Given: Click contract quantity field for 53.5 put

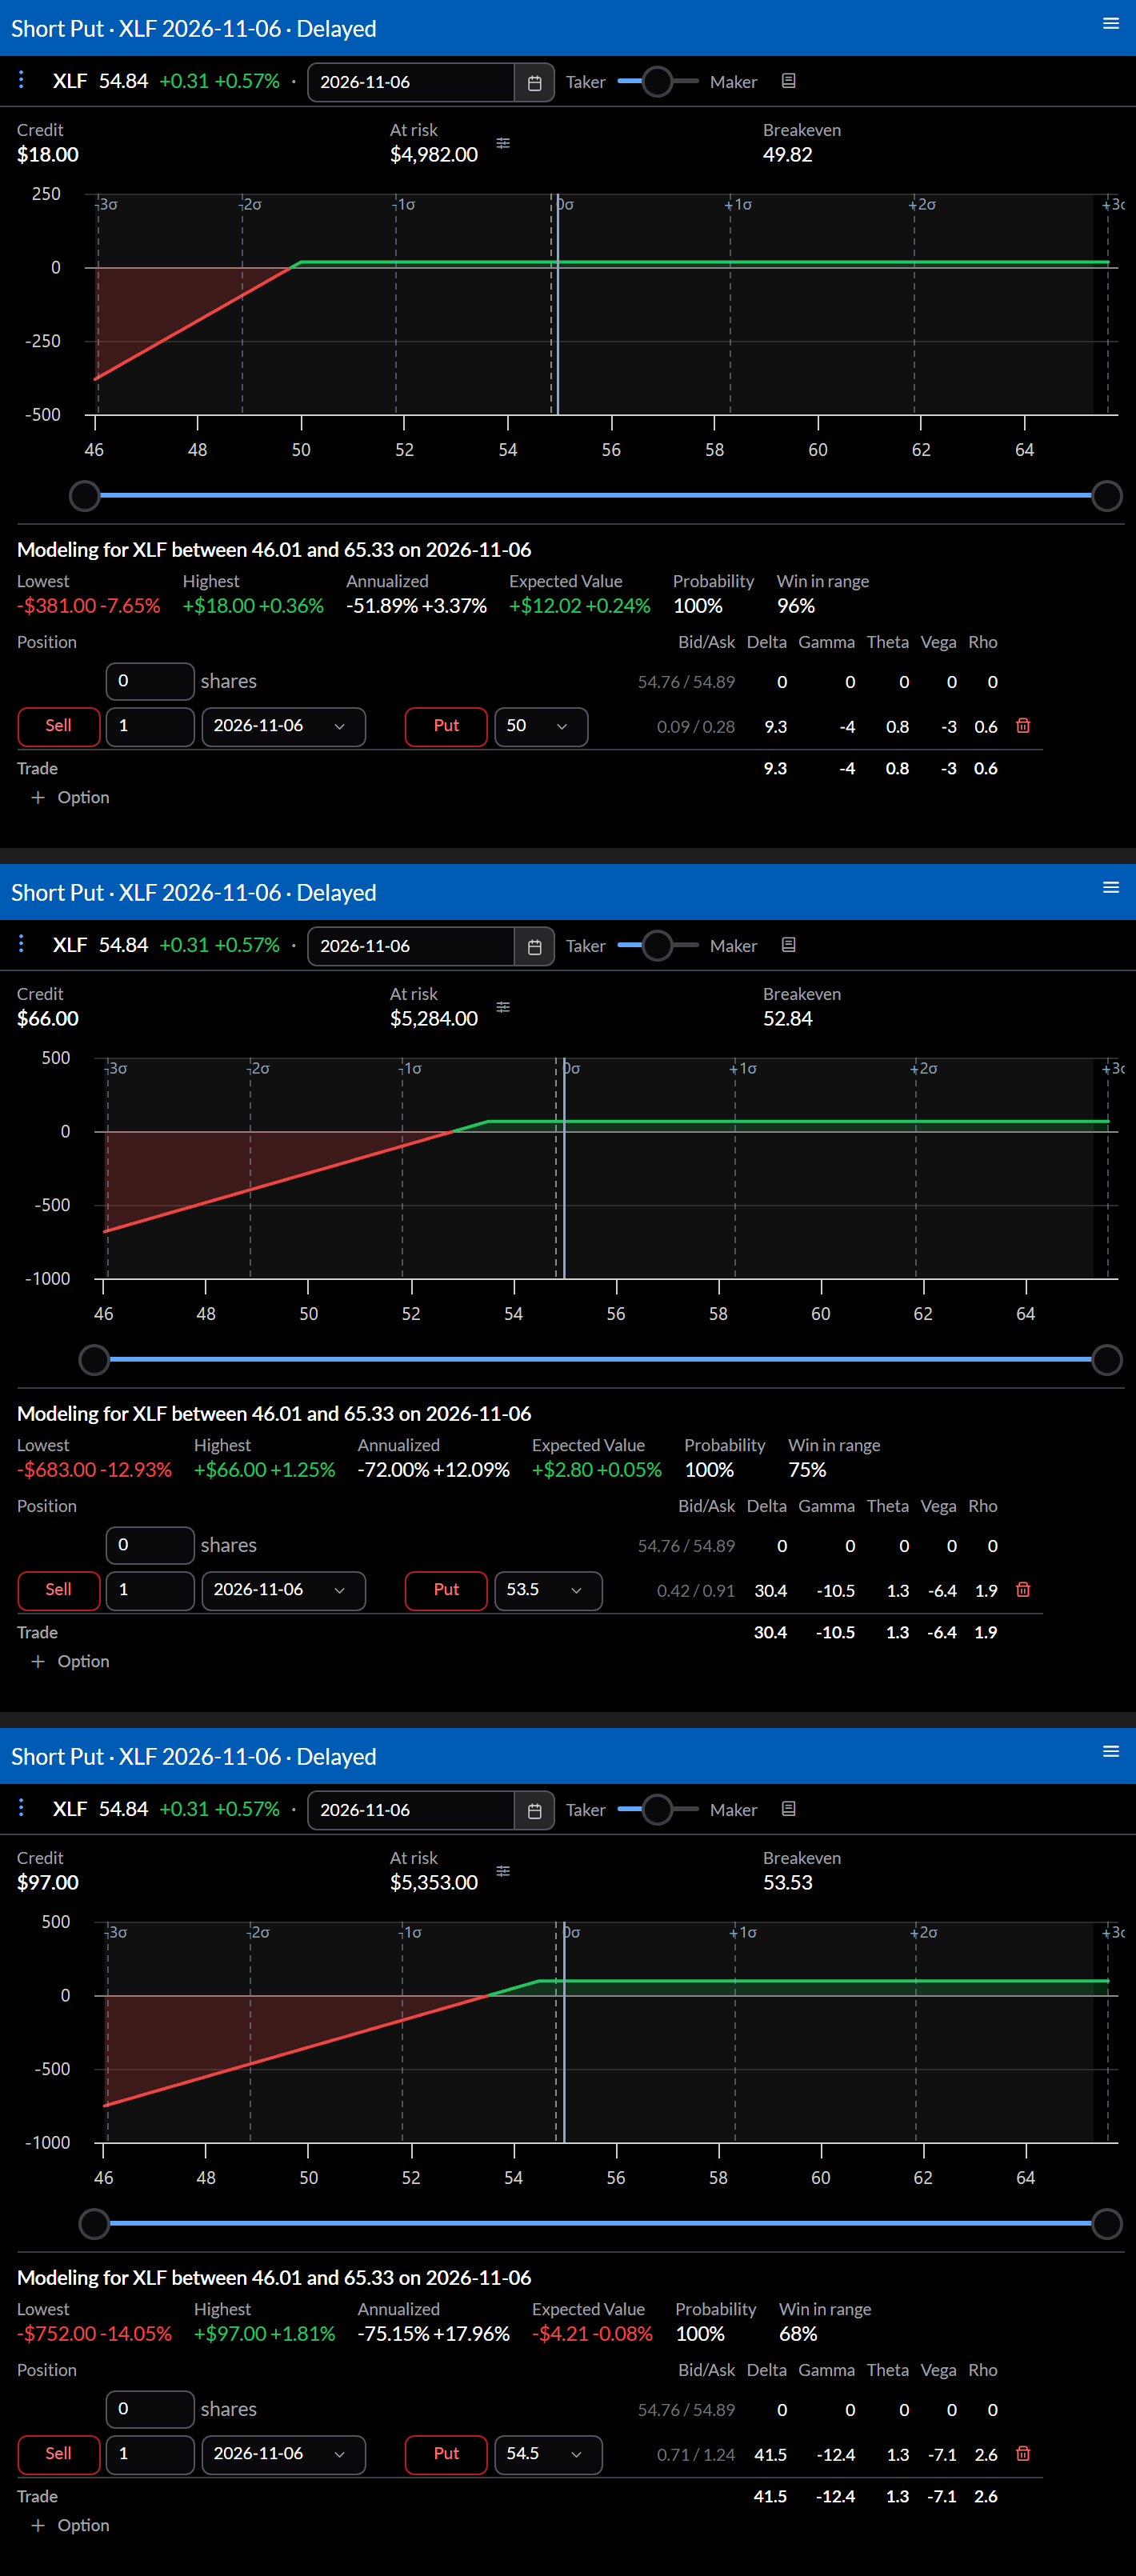Looking at the screenshot, I should coord(150,1591).
